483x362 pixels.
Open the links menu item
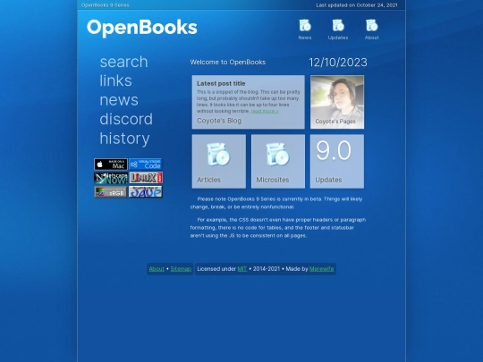coord(115,80)
